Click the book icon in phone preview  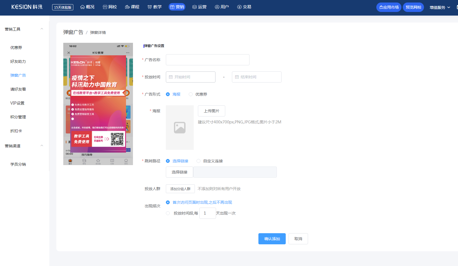tap(112, 161)
